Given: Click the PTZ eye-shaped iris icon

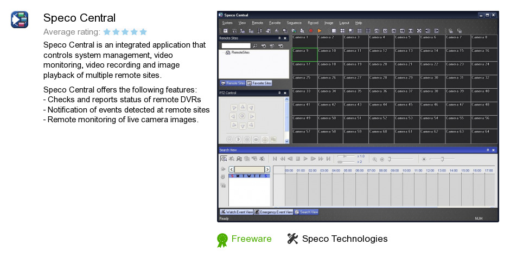Looking at the screenshot, I should click(256, 140).
